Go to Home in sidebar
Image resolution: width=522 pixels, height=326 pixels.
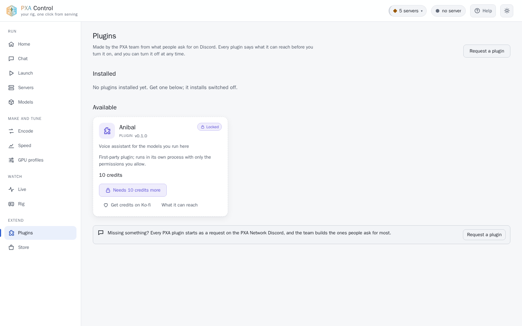(x=40, y=44)
